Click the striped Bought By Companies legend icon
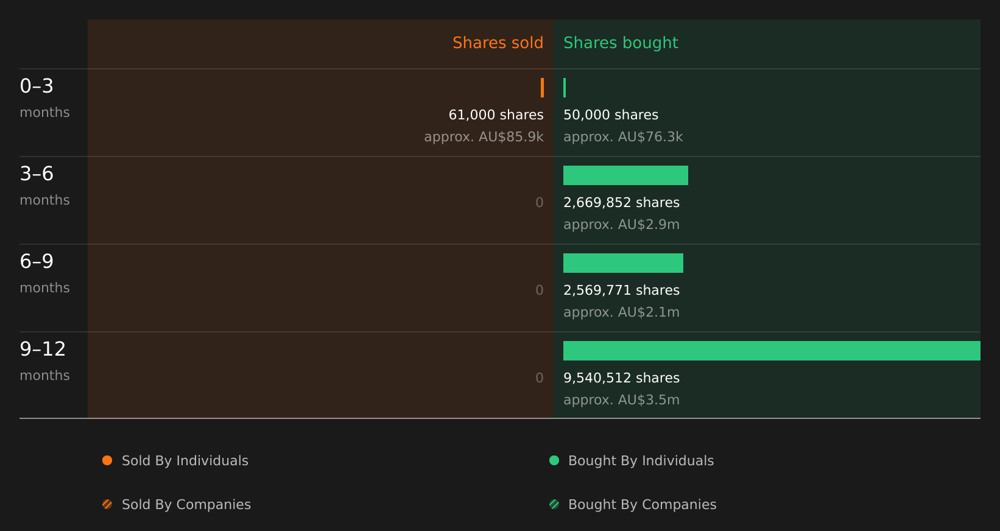Image resolution: width=1000 pixels, height=531 pixels. click(x=554, y=504)
